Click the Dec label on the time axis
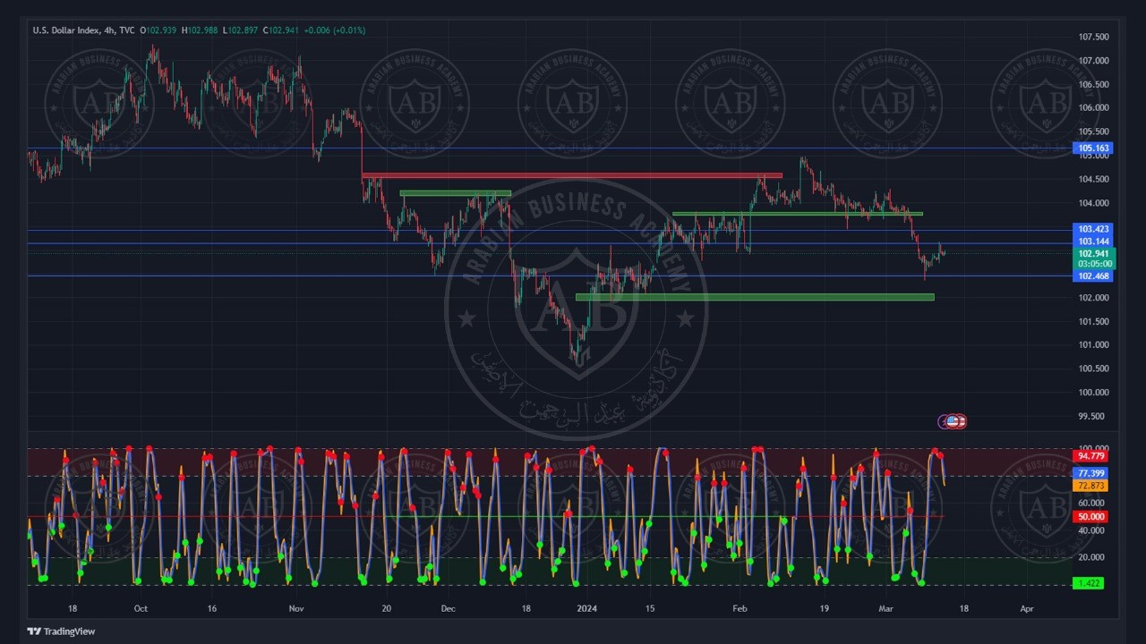The width and height of the screenshot is (1146, 644). pyautogui.click(x=448, y=608)
